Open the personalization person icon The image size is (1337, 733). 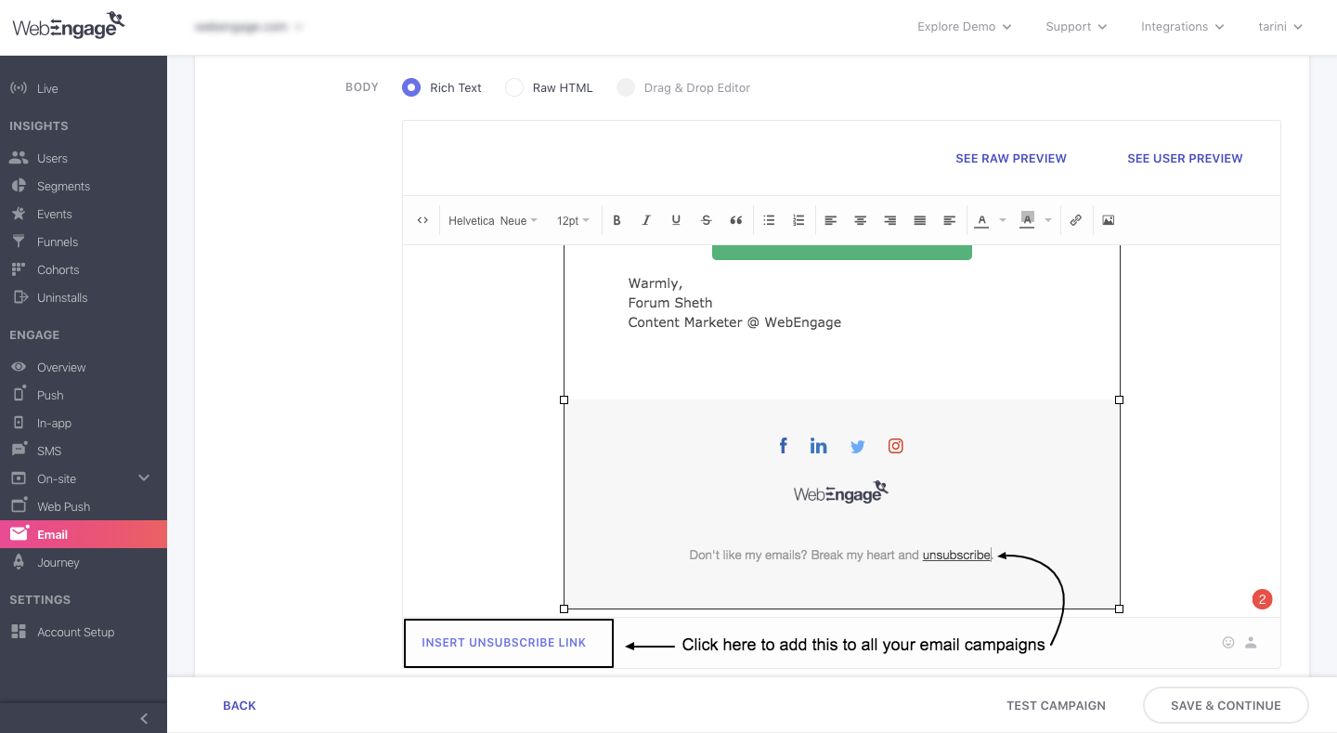(1251, 642)
